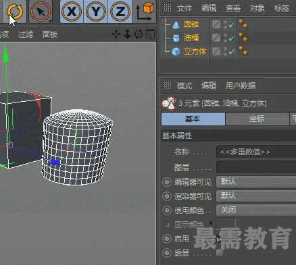Click the multi-object elements icon
Viewport: 296px width, 265px height.
coord(168,103)
